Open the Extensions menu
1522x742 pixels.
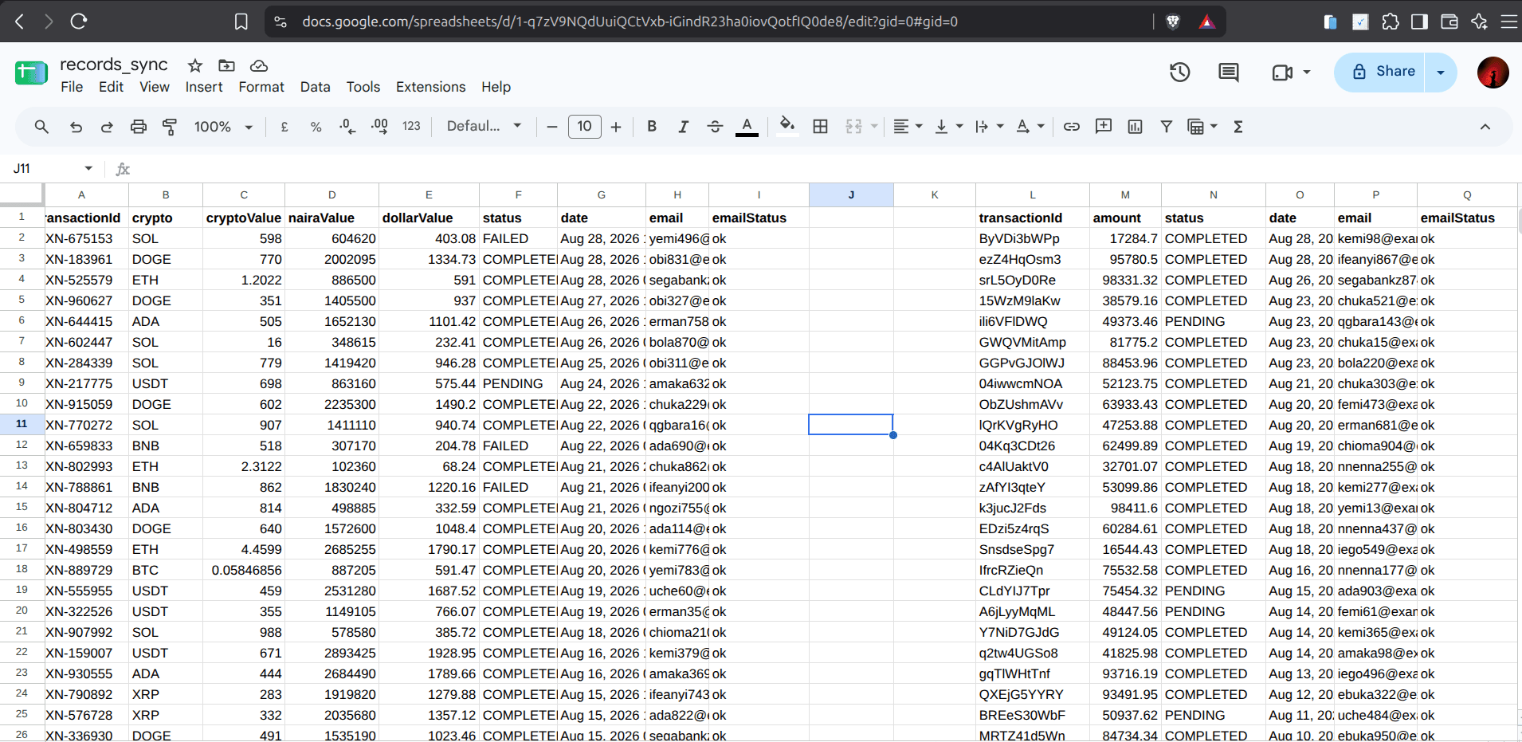(x=430, y=87)
